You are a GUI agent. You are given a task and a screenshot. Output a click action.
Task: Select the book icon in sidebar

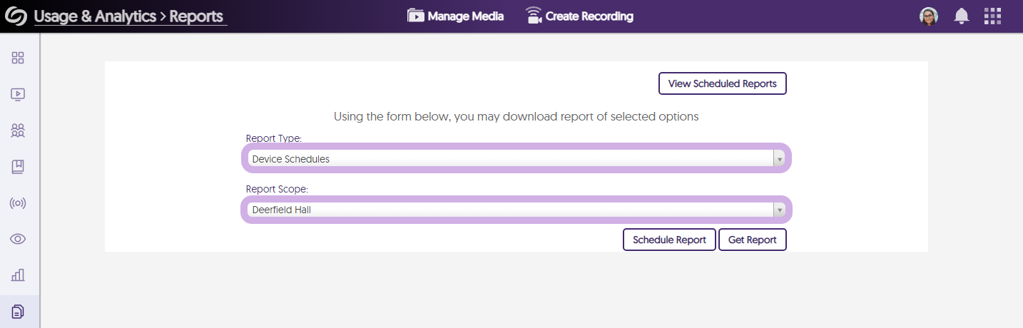pos(19,167)
